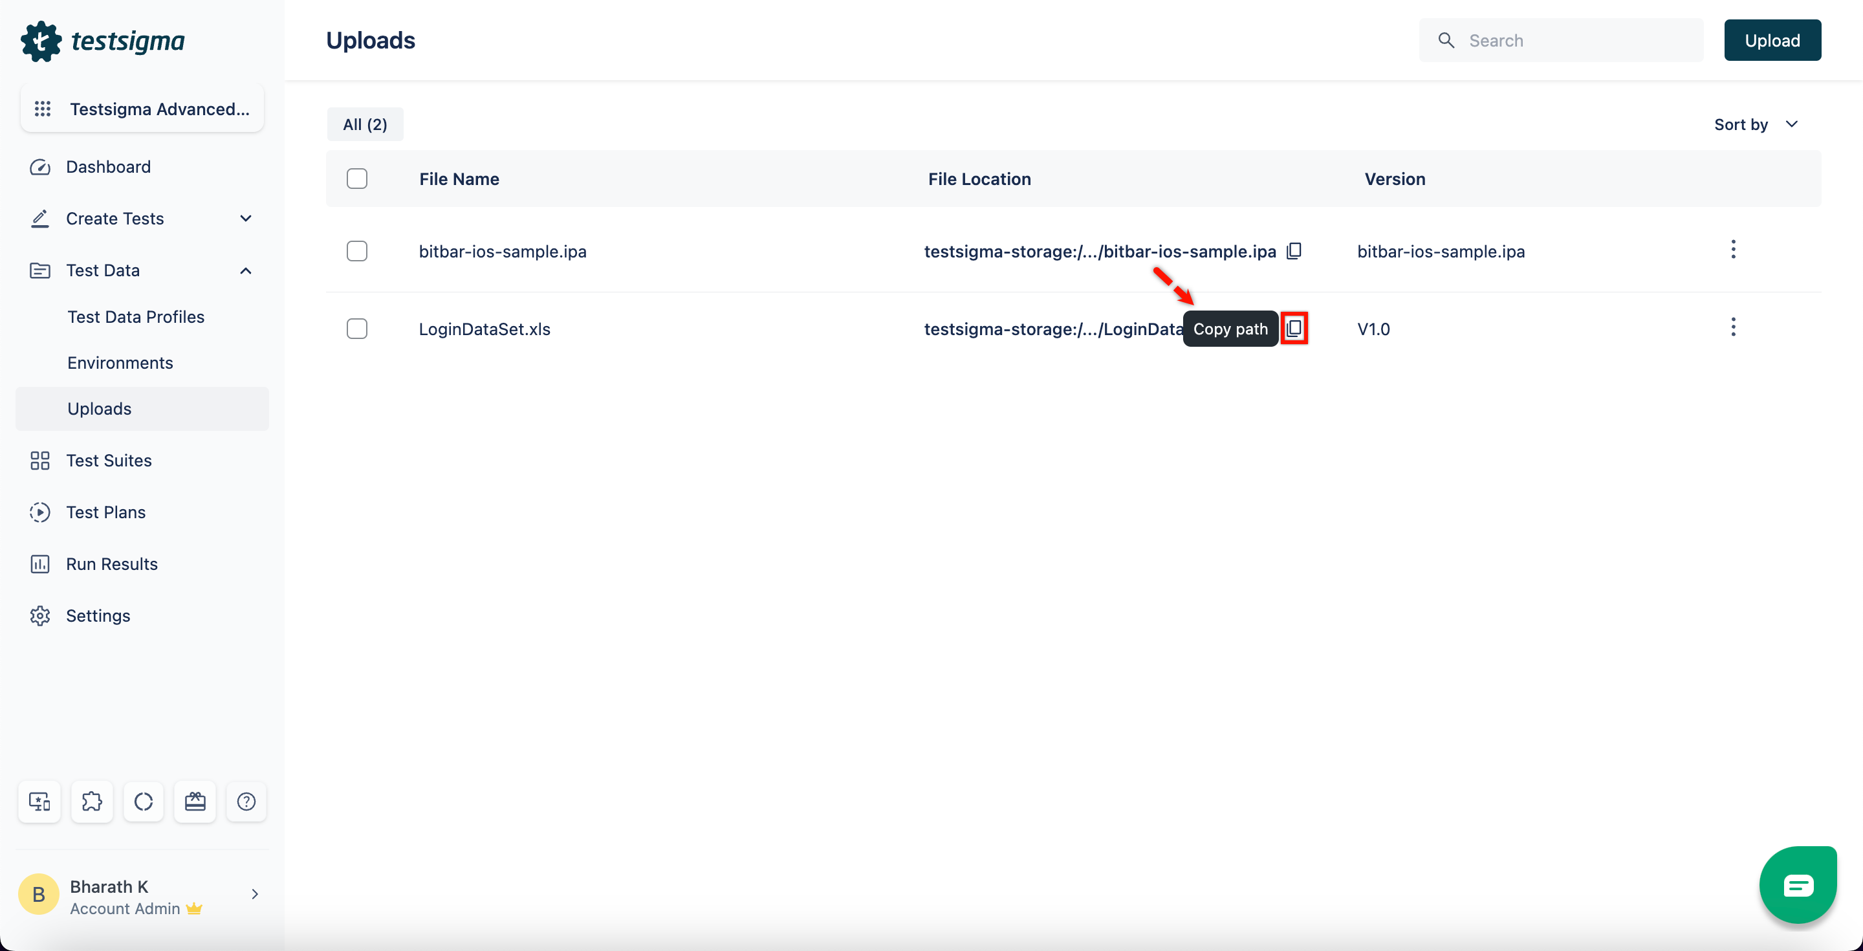Screen dimensions: 1863x951
Task: Check the checkbox beside bitbar-ios-sample.ipa
Action: coord(357,251)
